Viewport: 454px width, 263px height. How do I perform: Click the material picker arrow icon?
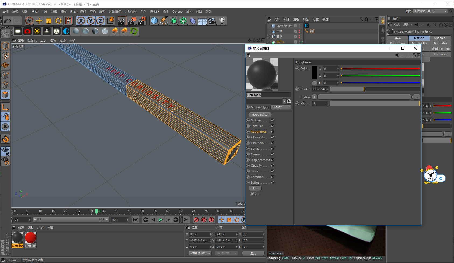289,101
